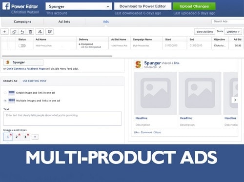Click the comment feedback icon in toolbar
This screenshot has width=244, height=182.
pos(50,32)
